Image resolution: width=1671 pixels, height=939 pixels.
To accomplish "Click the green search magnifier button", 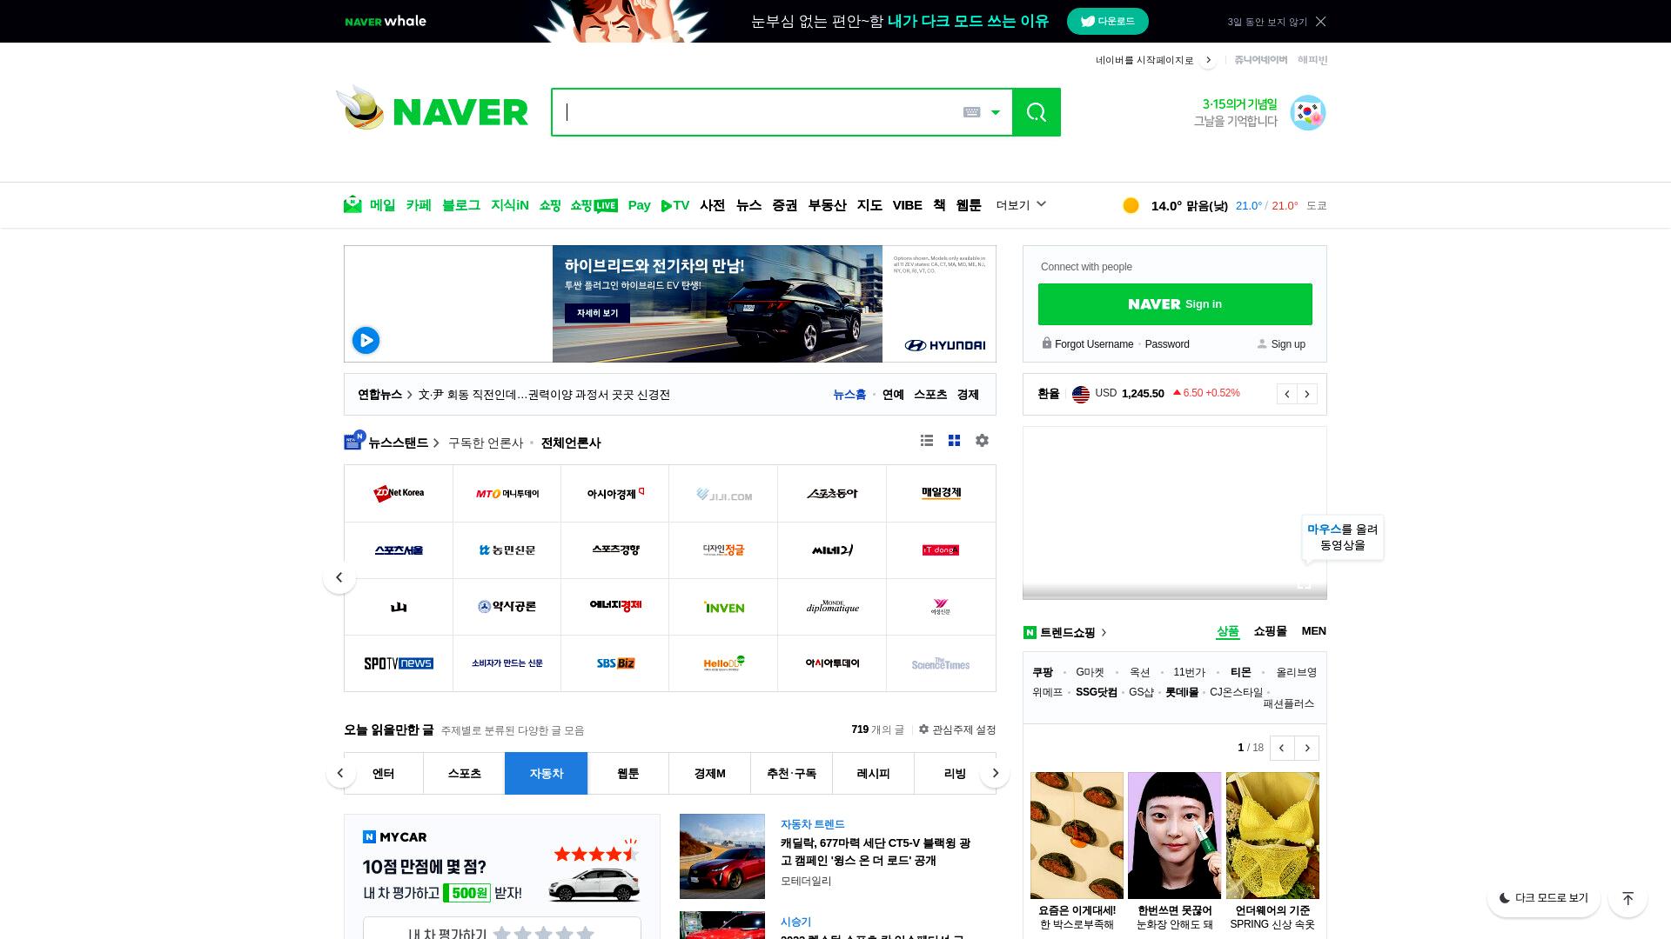I will [1036, 112].
